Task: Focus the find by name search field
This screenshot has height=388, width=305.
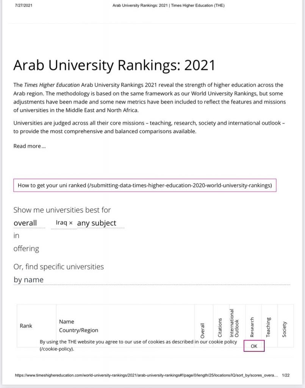Action: tap(152, 280)
